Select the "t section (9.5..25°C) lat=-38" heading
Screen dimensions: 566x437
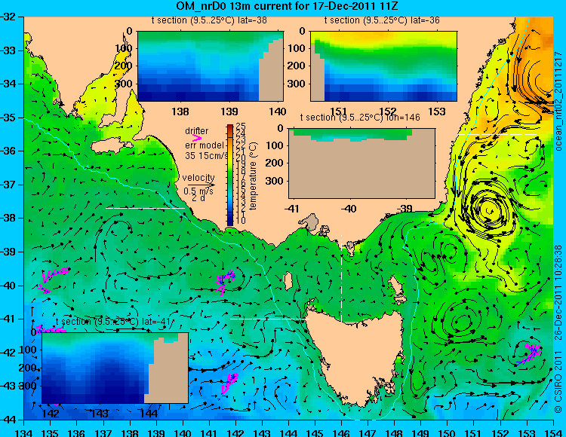click(209, 20)
